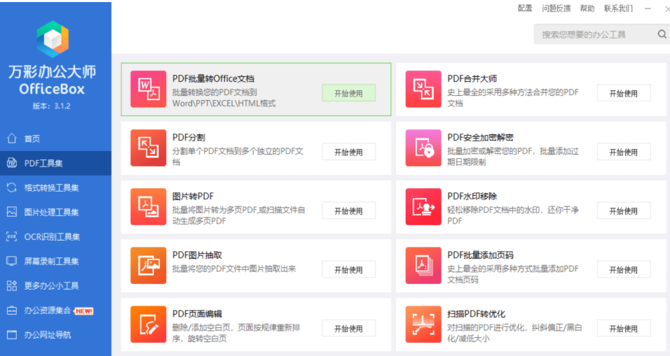Click the search magnifier icon
This screenshot has width=670, height=356.
point(662,34)
